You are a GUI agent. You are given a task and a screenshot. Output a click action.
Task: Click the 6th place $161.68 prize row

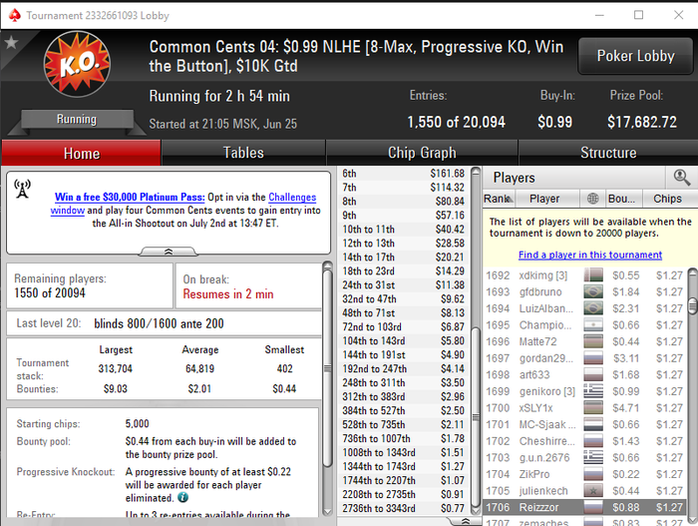tap(403, 174)
